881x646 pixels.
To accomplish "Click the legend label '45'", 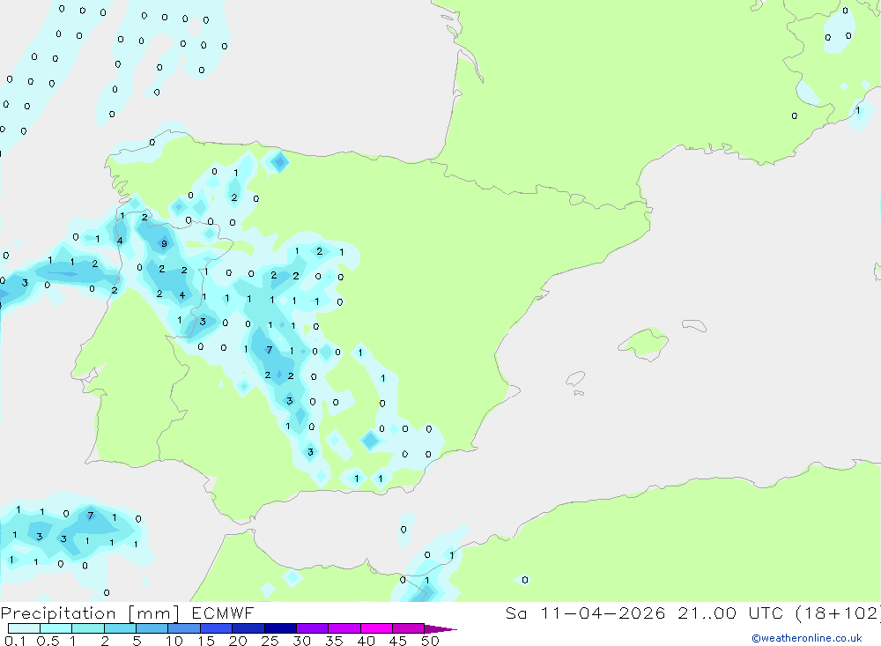I will (398, 641).
